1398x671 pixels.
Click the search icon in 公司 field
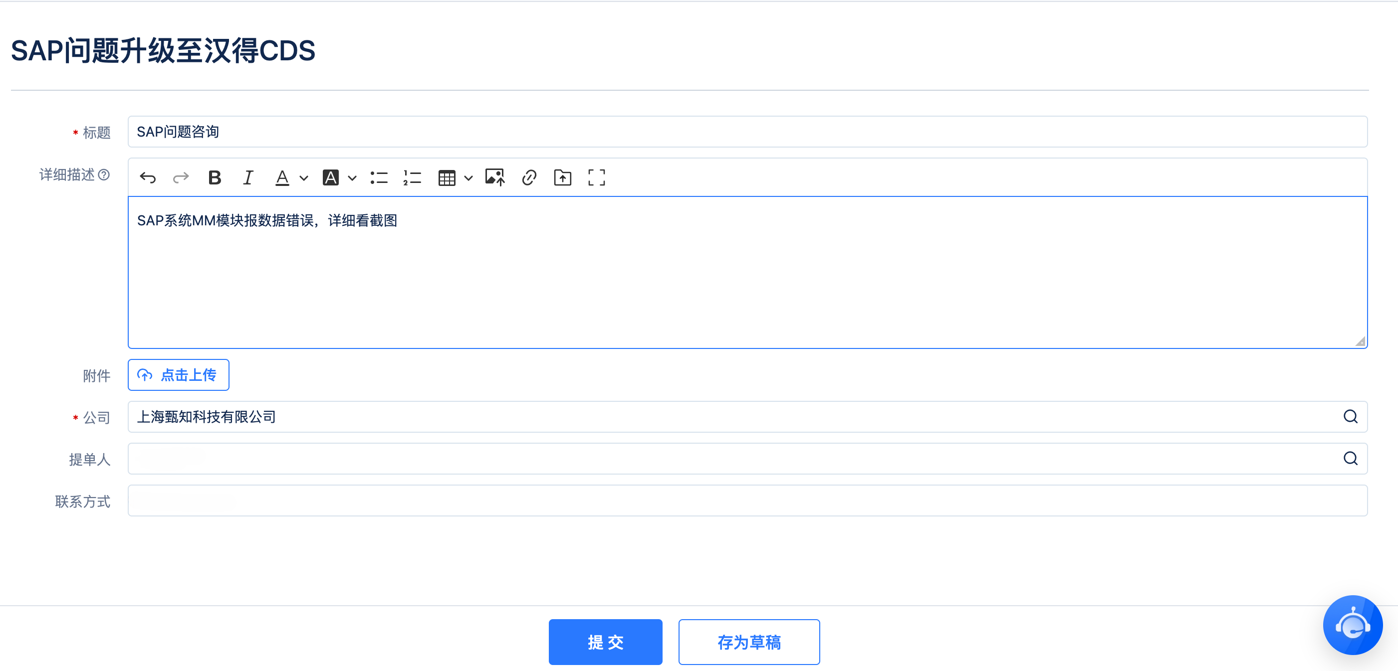1350,417
